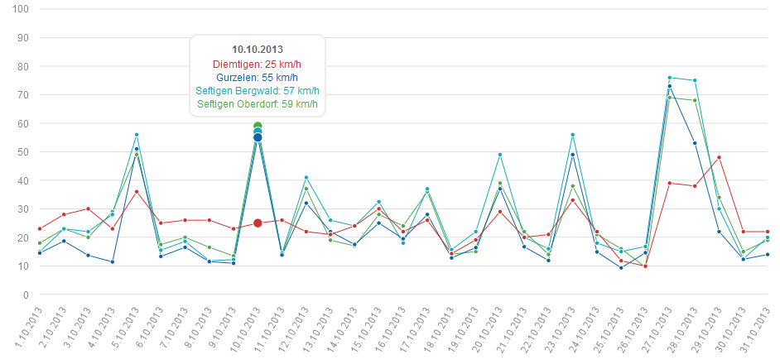Click the red data point on 3.10.2013
The image size is (780, 364).
[88, 208]
